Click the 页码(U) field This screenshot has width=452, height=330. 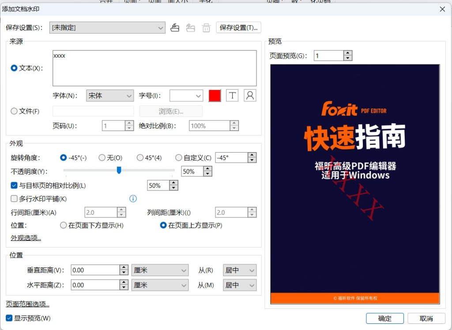click(113, 126)
